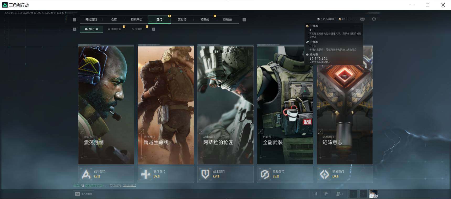Open the 特勤处 tab
Screen dimensions: 451x199
click(x=205, y=19)
